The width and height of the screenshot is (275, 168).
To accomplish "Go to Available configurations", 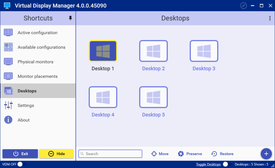I will (41, 47).
